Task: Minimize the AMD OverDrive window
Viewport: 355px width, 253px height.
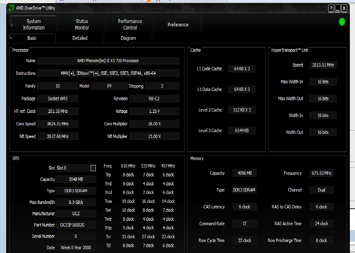Action: 337,8
